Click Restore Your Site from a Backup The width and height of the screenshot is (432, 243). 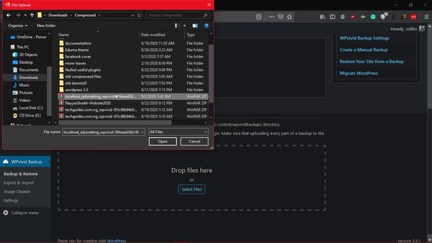tap(371, 61)
